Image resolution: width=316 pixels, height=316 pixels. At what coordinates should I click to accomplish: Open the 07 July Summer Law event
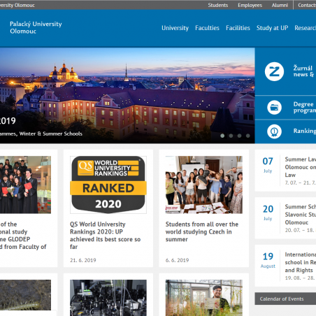(285, 171)
